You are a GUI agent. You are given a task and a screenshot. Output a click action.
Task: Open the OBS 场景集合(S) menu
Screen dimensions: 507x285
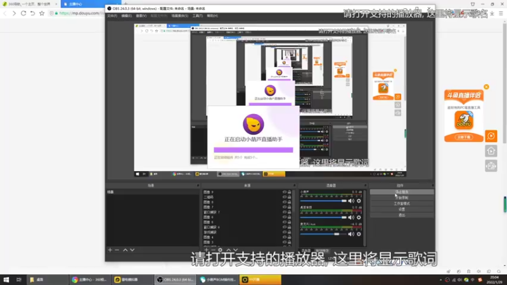[180, 15]
